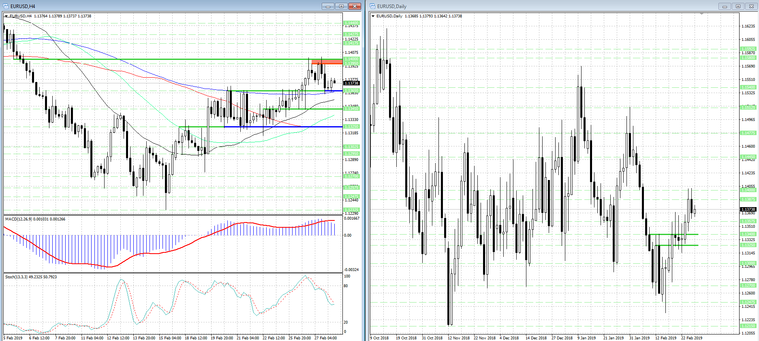Click the green 1.14400 level label on H4

pos(351,23)
